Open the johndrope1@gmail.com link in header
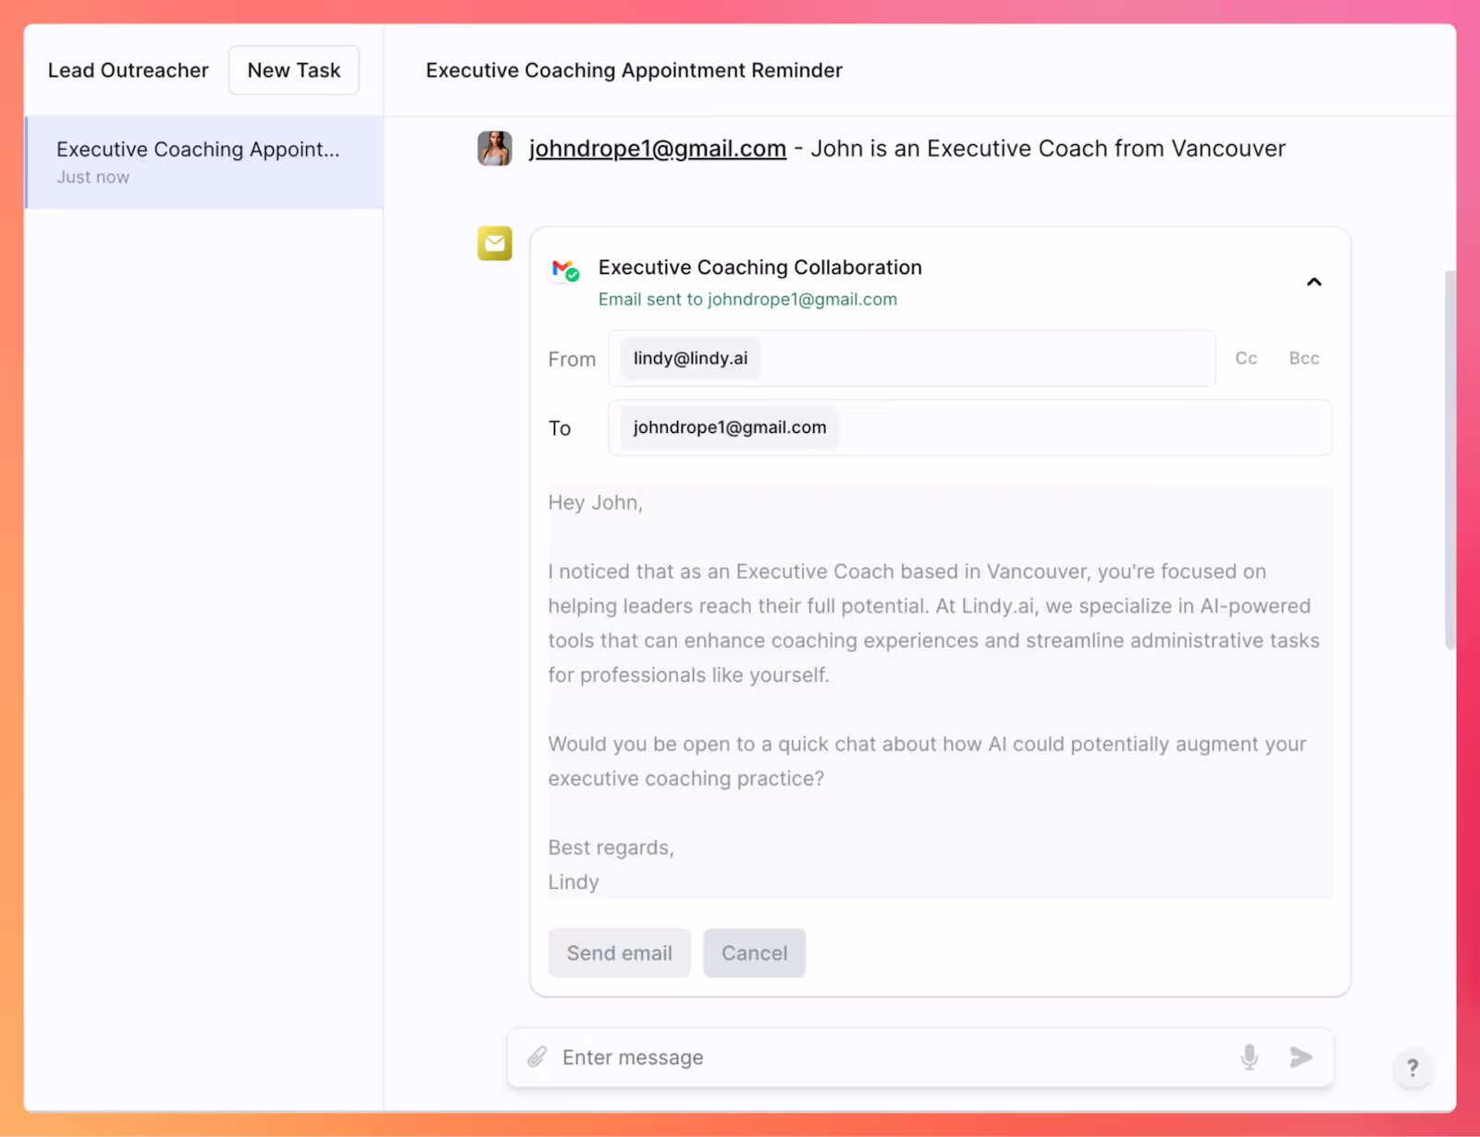 click(658, 148)
